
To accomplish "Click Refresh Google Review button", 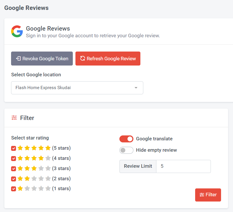I will coord(108,59).
